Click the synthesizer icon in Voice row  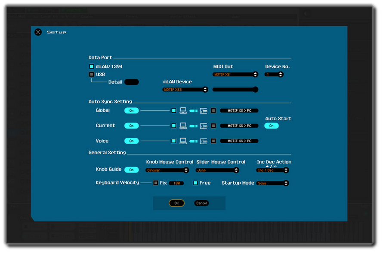tap(204, 141)
